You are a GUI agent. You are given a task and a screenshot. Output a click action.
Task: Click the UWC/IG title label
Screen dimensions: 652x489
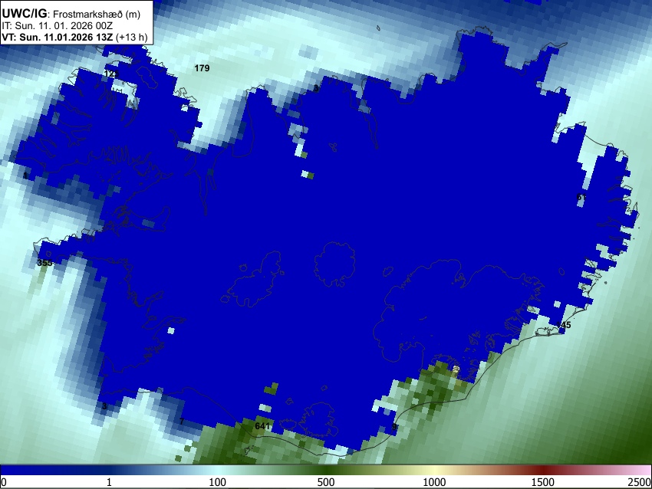tap(24, 14)
